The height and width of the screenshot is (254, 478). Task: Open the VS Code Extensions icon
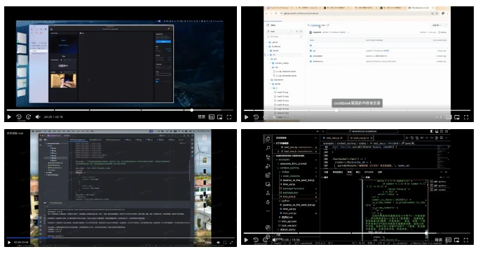coord(268,175)
